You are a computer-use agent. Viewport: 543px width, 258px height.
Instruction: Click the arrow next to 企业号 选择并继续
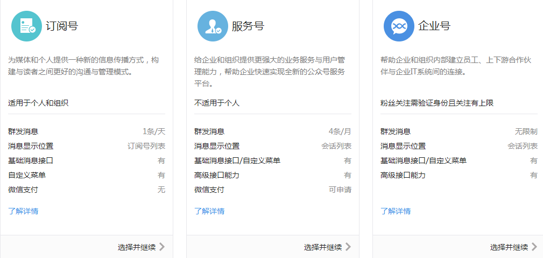534,247
